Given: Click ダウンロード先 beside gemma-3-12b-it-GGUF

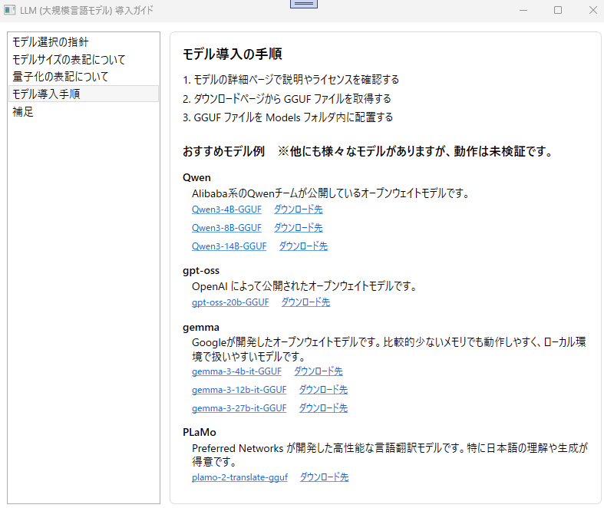Looking at the screenshot, I should pyautogui.click(x=323, y=390).
